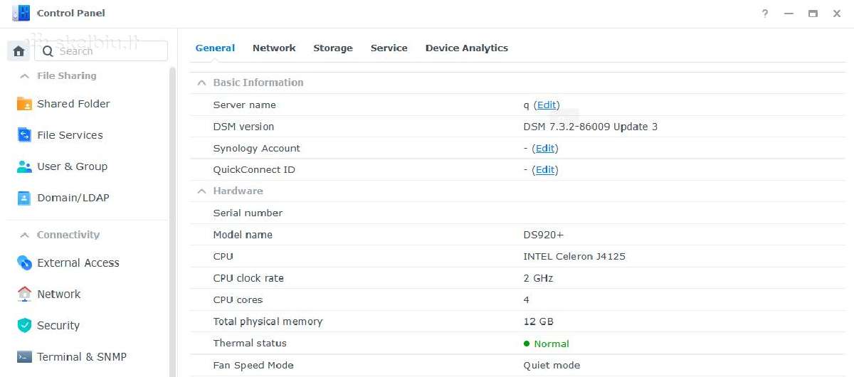Select Security label in sidebar

(x=58, y=326)
